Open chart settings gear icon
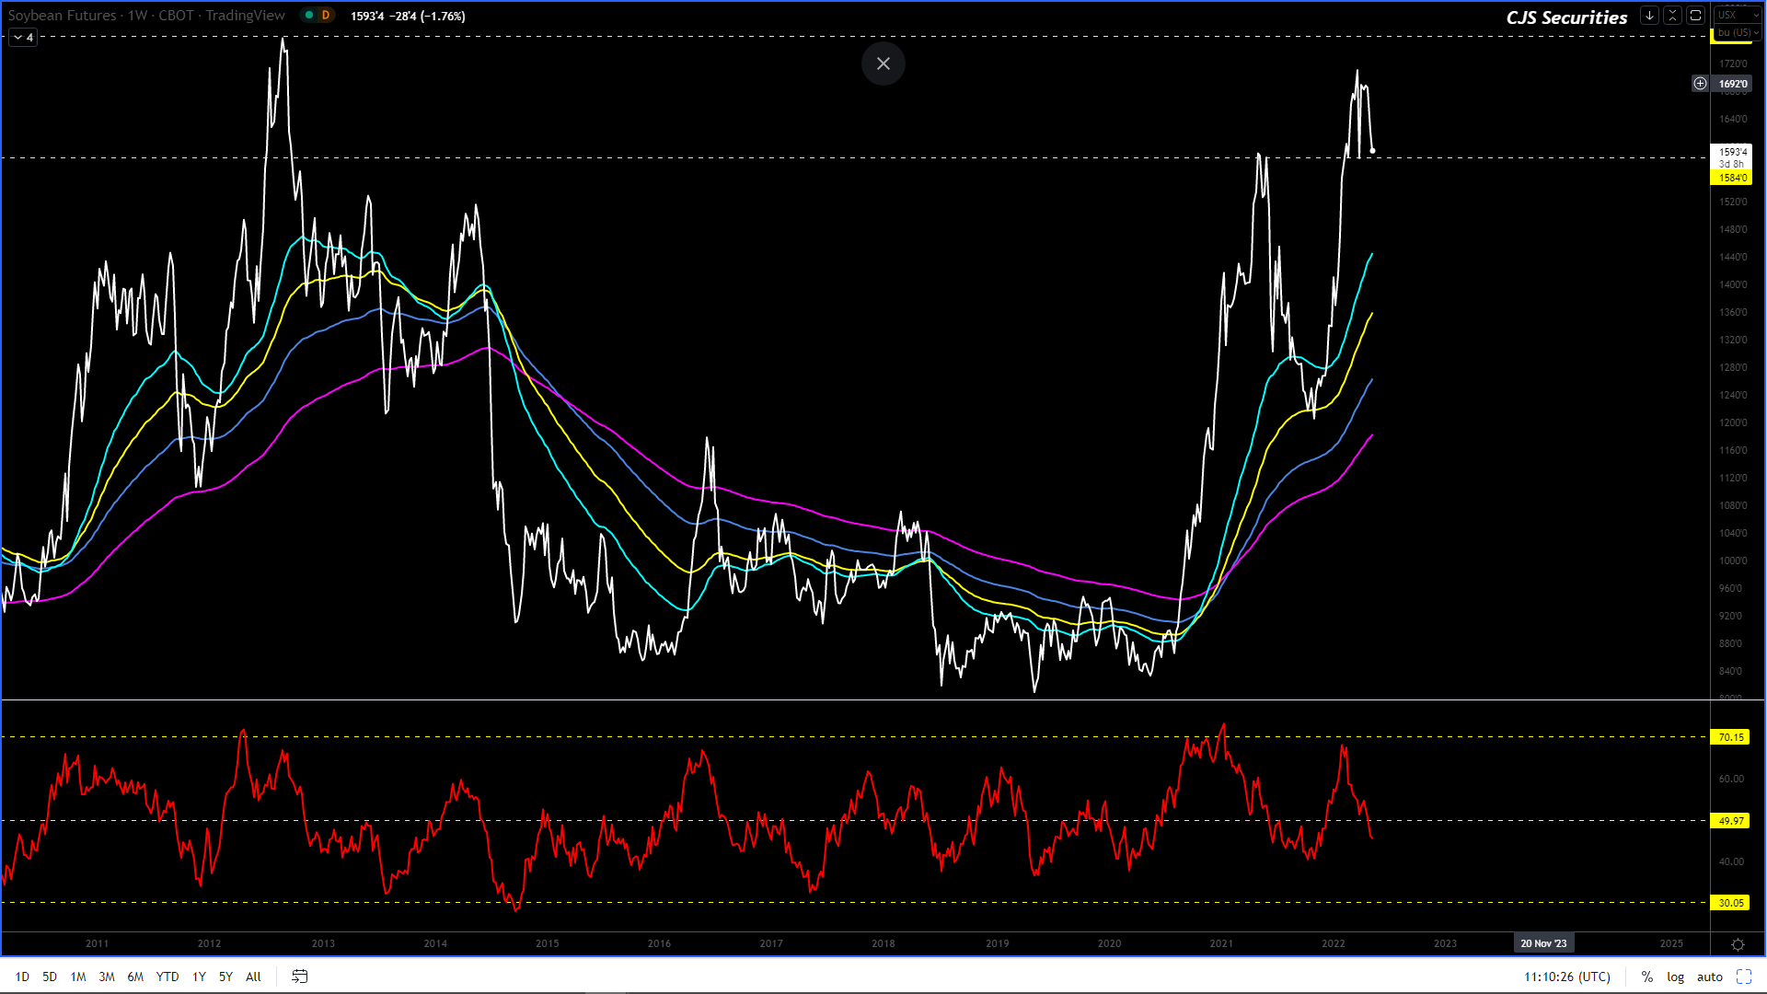Viewport: 1767px width, 994px height. coord(1738,944)
